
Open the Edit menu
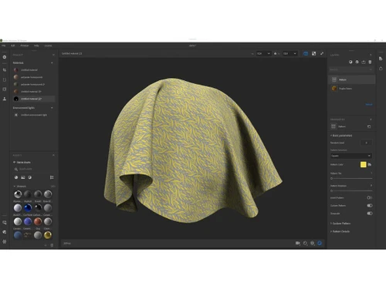[x=12, y=45]
